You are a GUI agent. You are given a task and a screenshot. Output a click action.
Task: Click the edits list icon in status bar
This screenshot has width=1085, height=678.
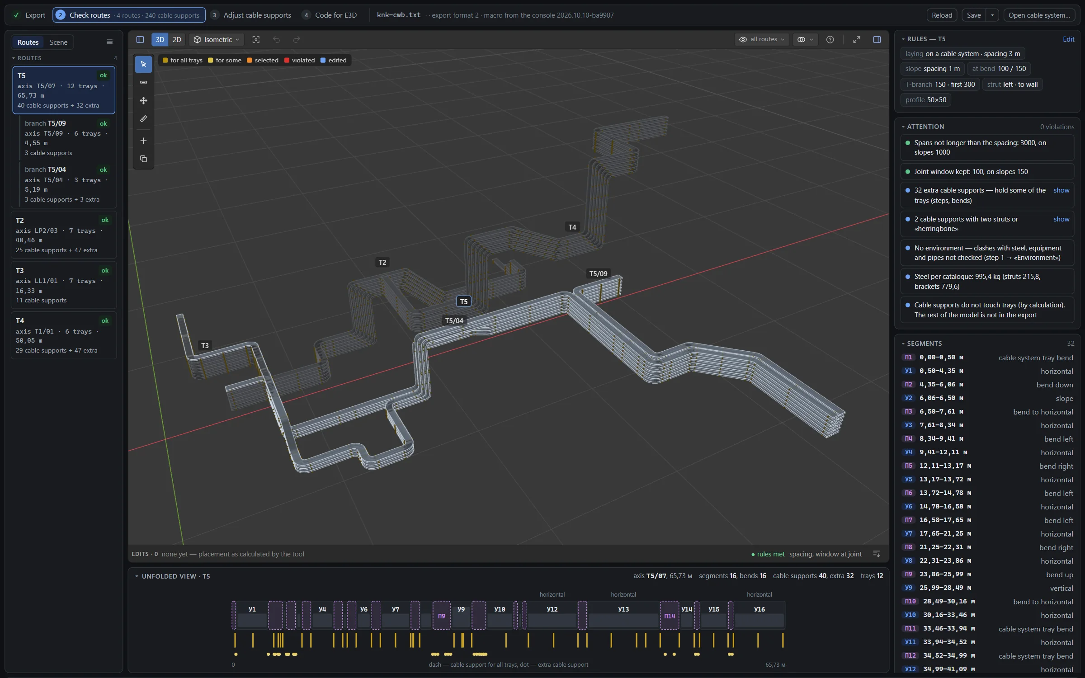pos(876,554)
